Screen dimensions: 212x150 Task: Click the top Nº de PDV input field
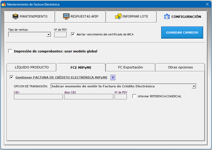tap(60, 35)
